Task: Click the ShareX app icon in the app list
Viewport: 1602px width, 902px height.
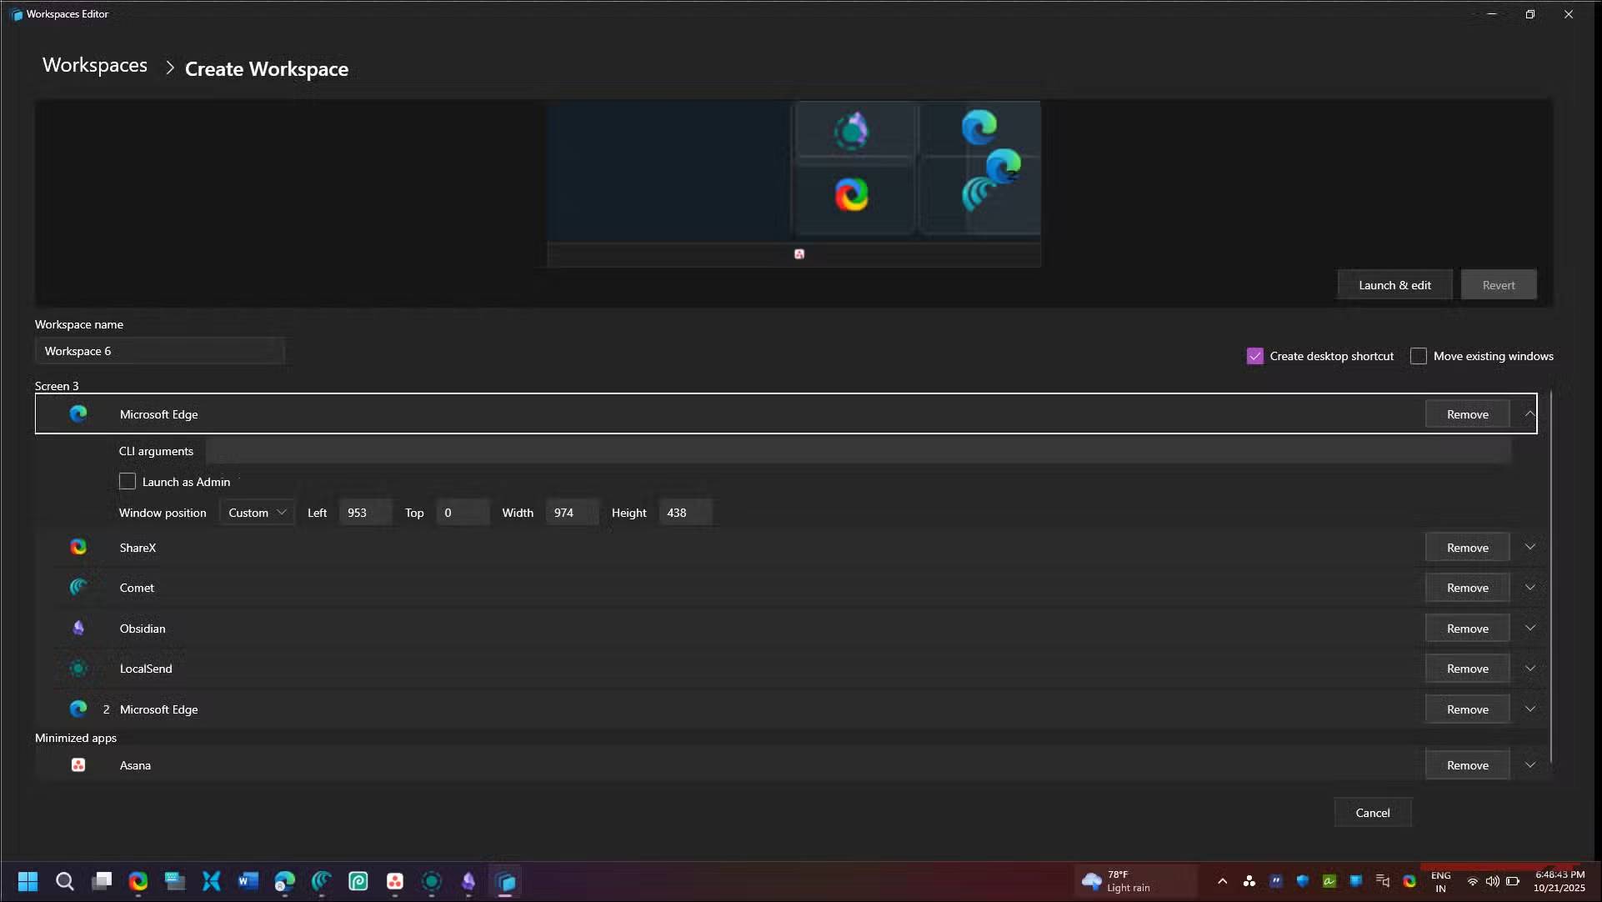Action: tap(78, 547)
